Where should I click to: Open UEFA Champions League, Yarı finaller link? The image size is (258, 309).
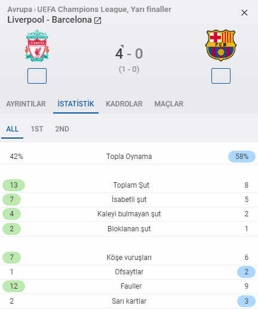[x=105, y=10]
